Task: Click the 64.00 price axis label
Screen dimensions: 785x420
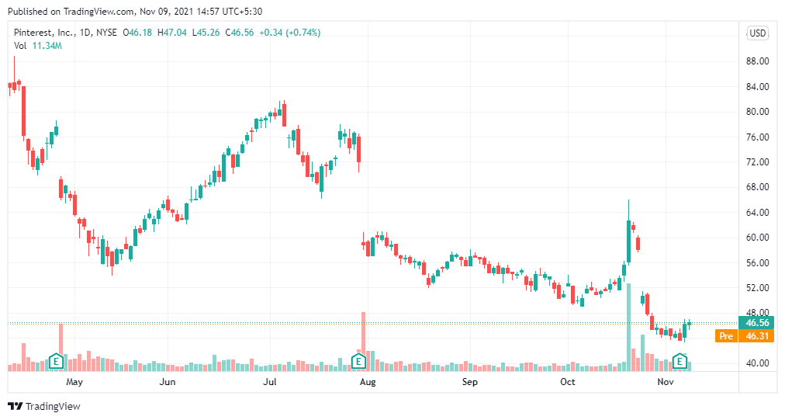Action: tap(757, 213)
